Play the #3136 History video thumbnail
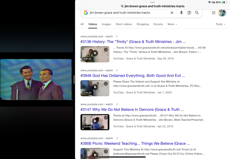230x159 pixels. pyautogui.click(x=95, y=54)
